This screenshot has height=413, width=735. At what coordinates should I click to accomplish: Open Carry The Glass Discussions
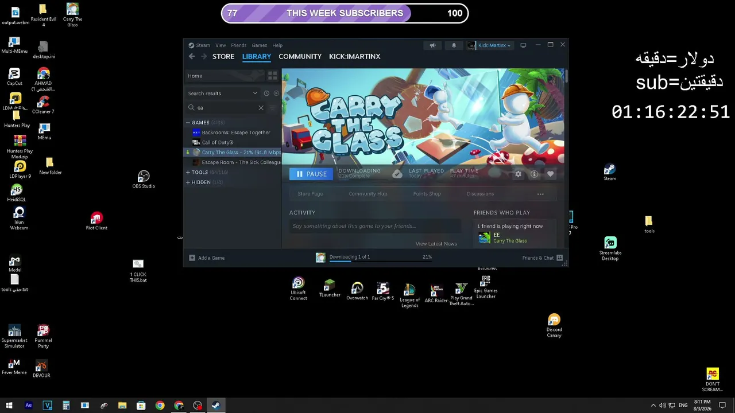(481, 194)
